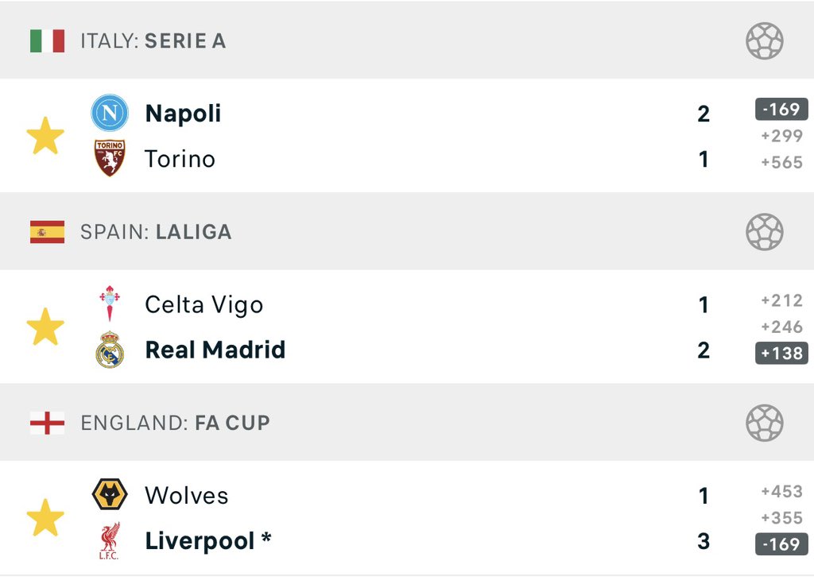Click the LaLiga soccer ball icon

[x=764, y=231]
